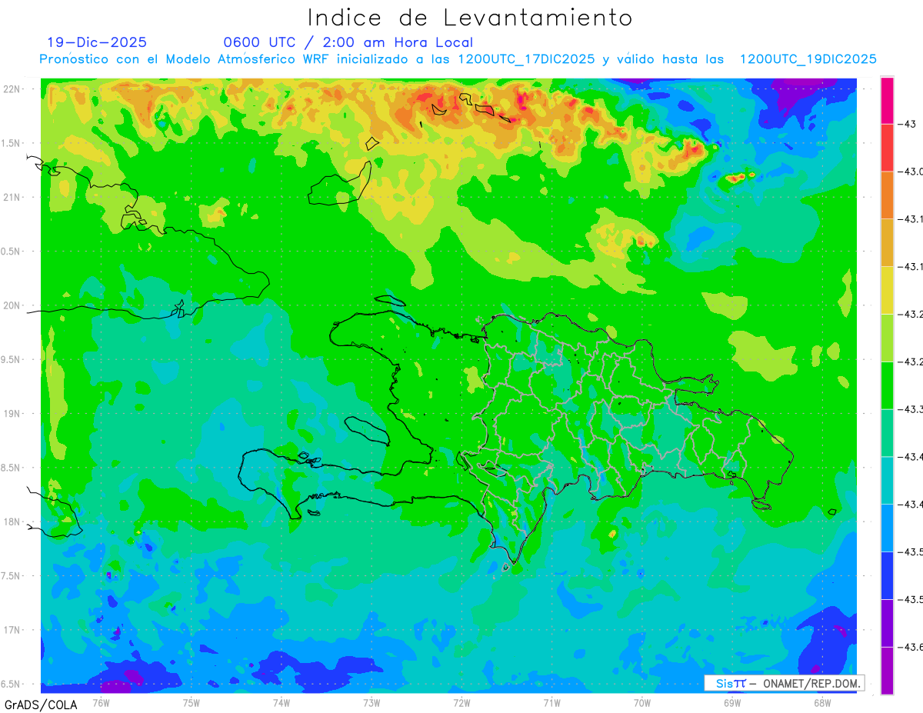Click the '71W' longitude label
923x713 pixels.
tap(551, 701)
